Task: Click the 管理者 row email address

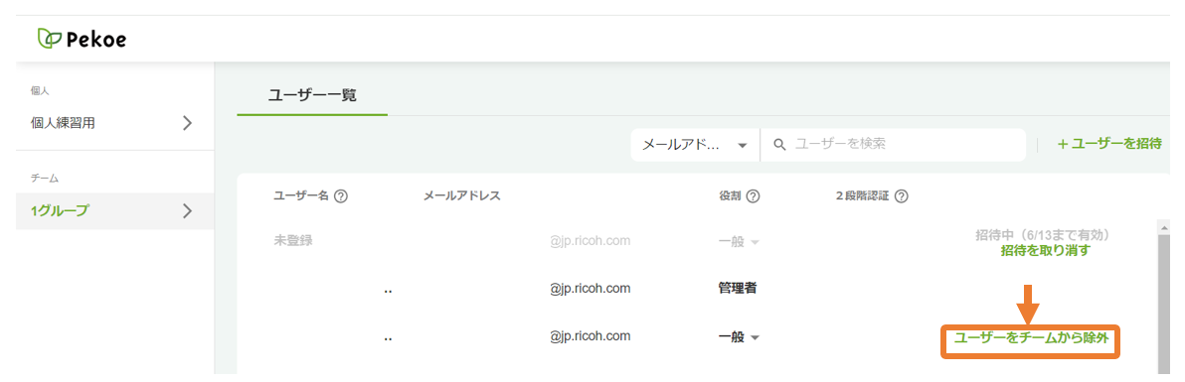Action: [591, 289]
